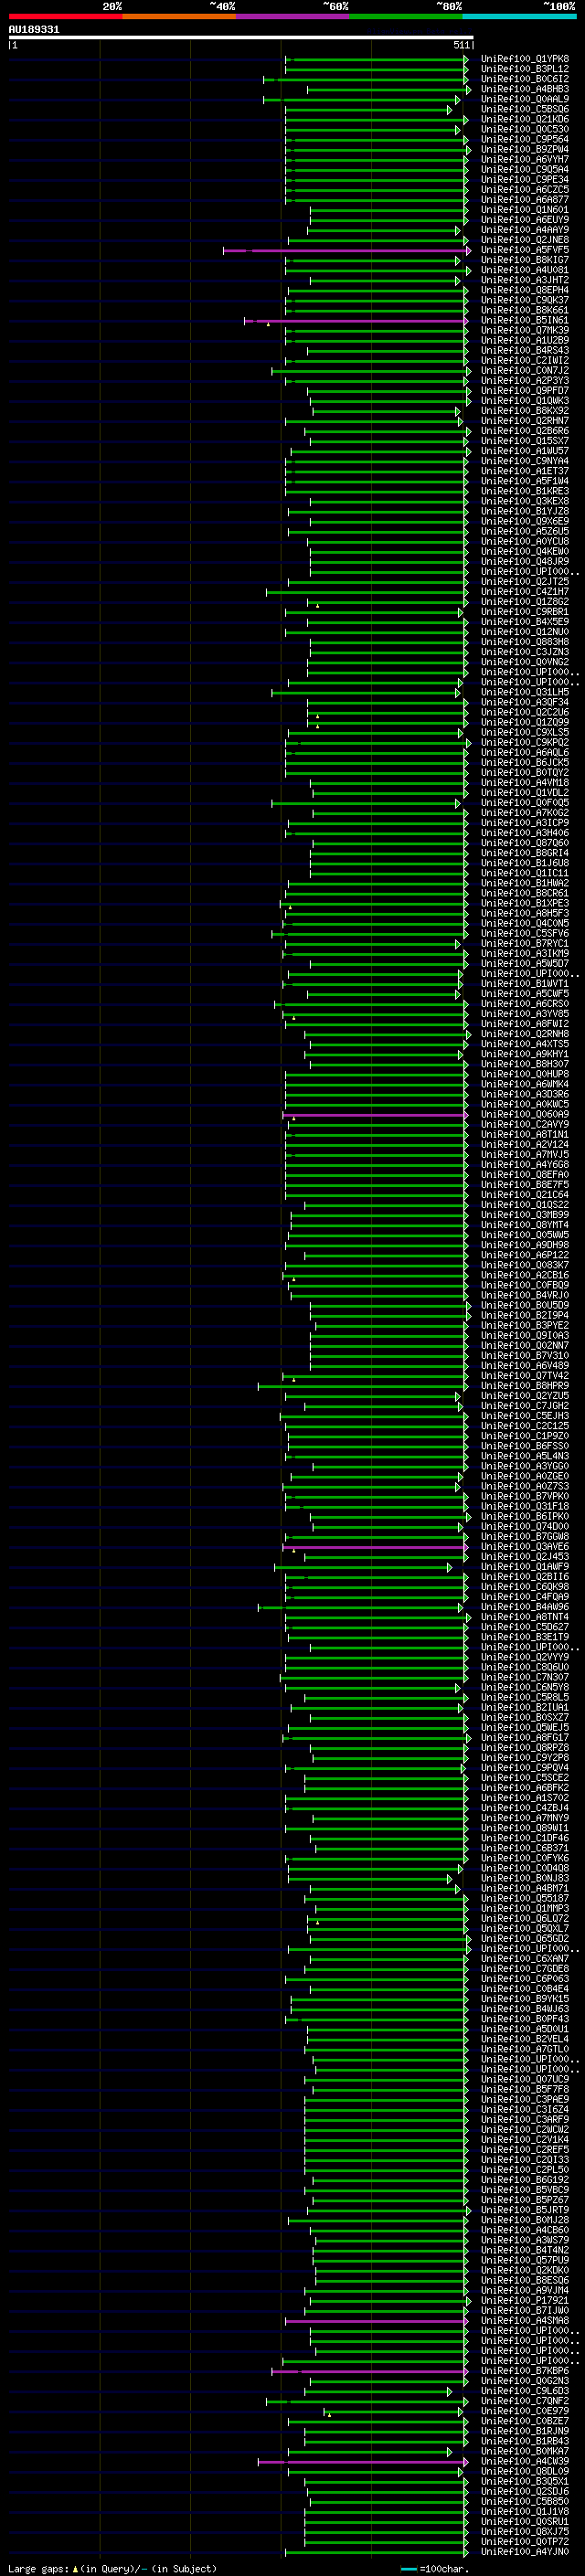
Task: Select hit label UniRef100_Q9PFD7
Action: point(525,391)
